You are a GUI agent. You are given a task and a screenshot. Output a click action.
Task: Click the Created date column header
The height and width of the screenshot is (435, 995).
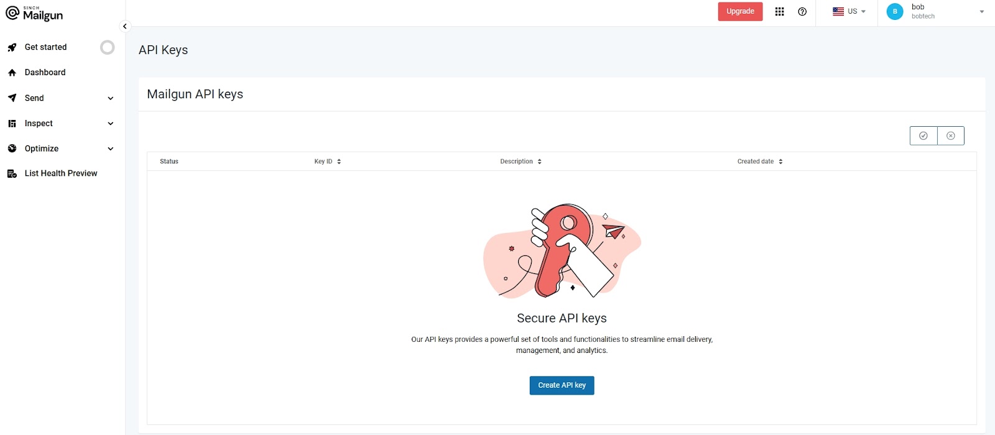tap(756, 162)
